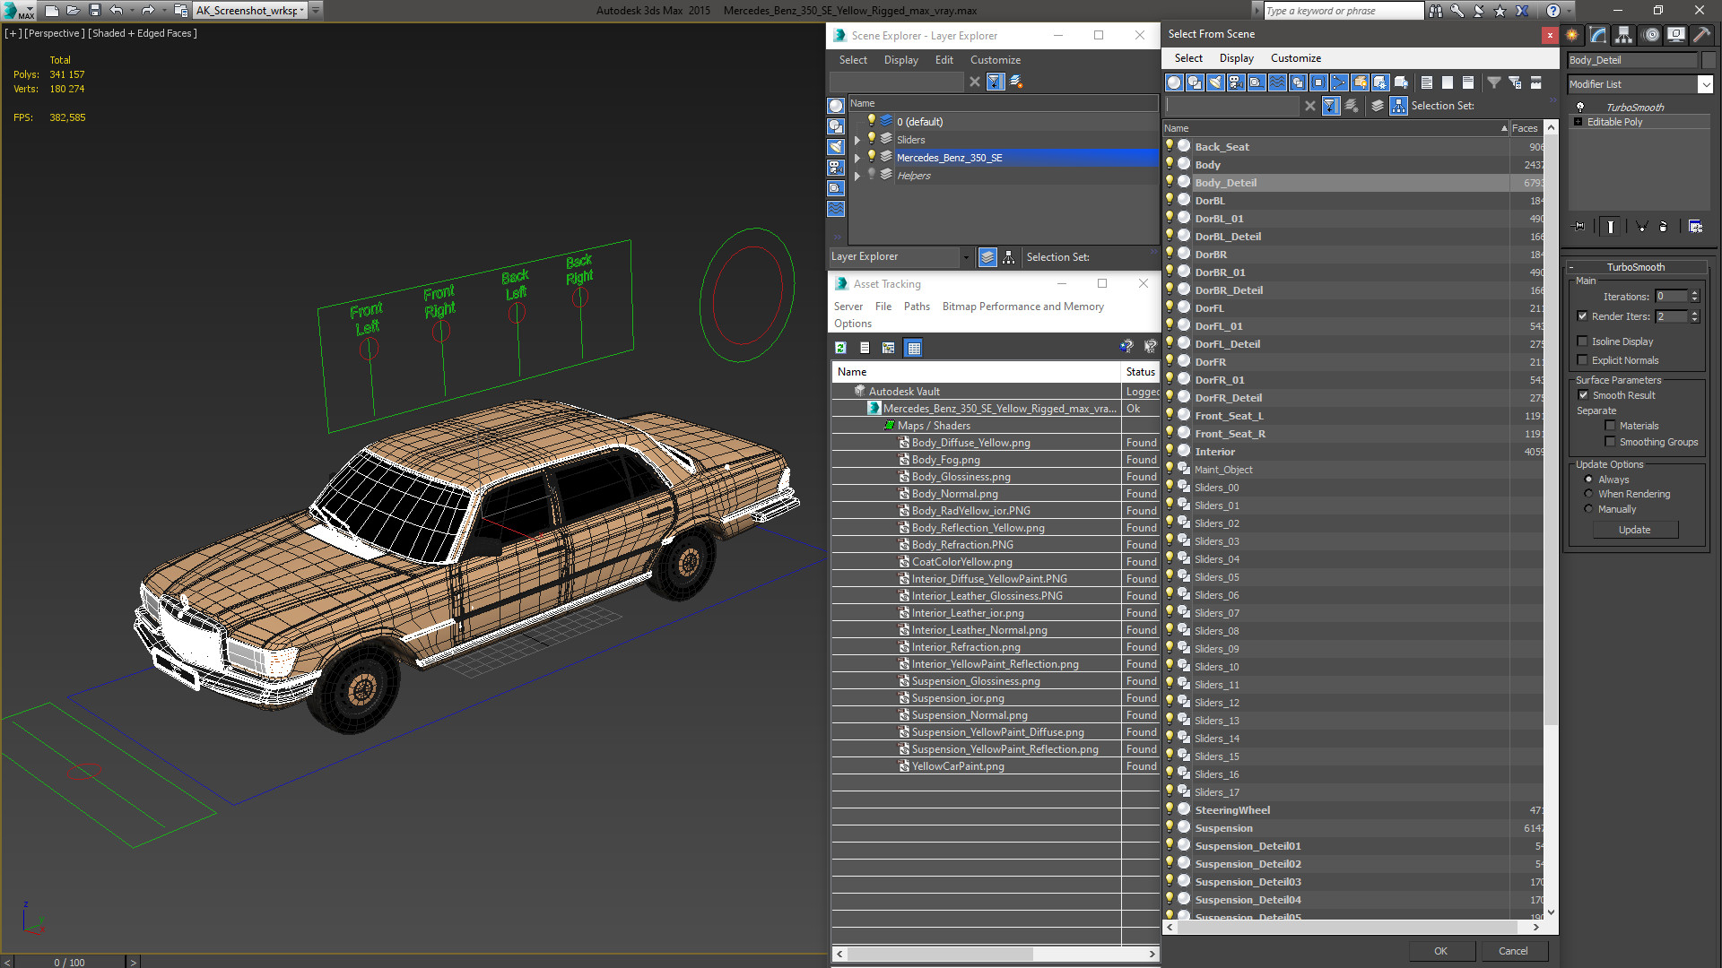The width and height of the screenshot is (1722, 968).
Task: Select When Rendering update option
Action: (x=1588, y=494)
